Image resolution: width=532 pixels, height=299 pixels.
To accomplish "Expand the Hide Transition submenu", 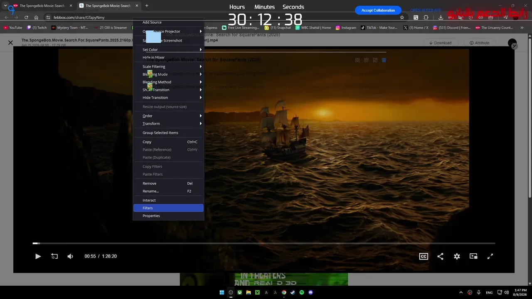I will 168,98.
